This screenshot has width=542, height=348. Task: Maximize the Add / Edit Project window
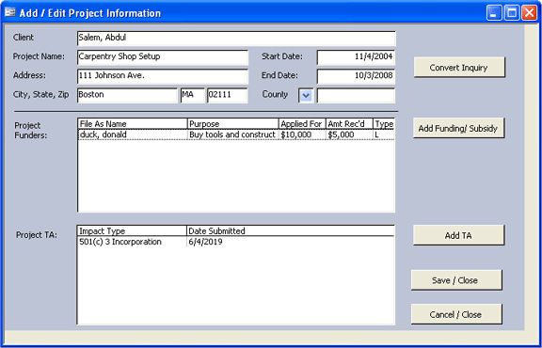(512, 13)
